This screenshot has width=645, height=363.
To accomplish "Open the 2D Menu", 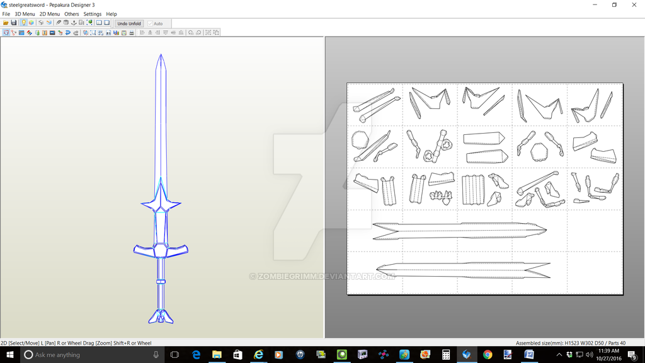I will [x=49, y=14].
